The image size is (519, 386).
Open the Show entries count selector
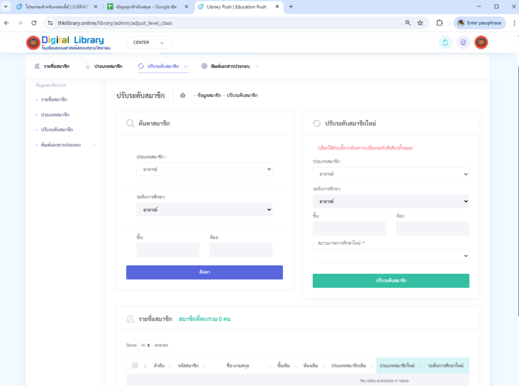(146, 345)
